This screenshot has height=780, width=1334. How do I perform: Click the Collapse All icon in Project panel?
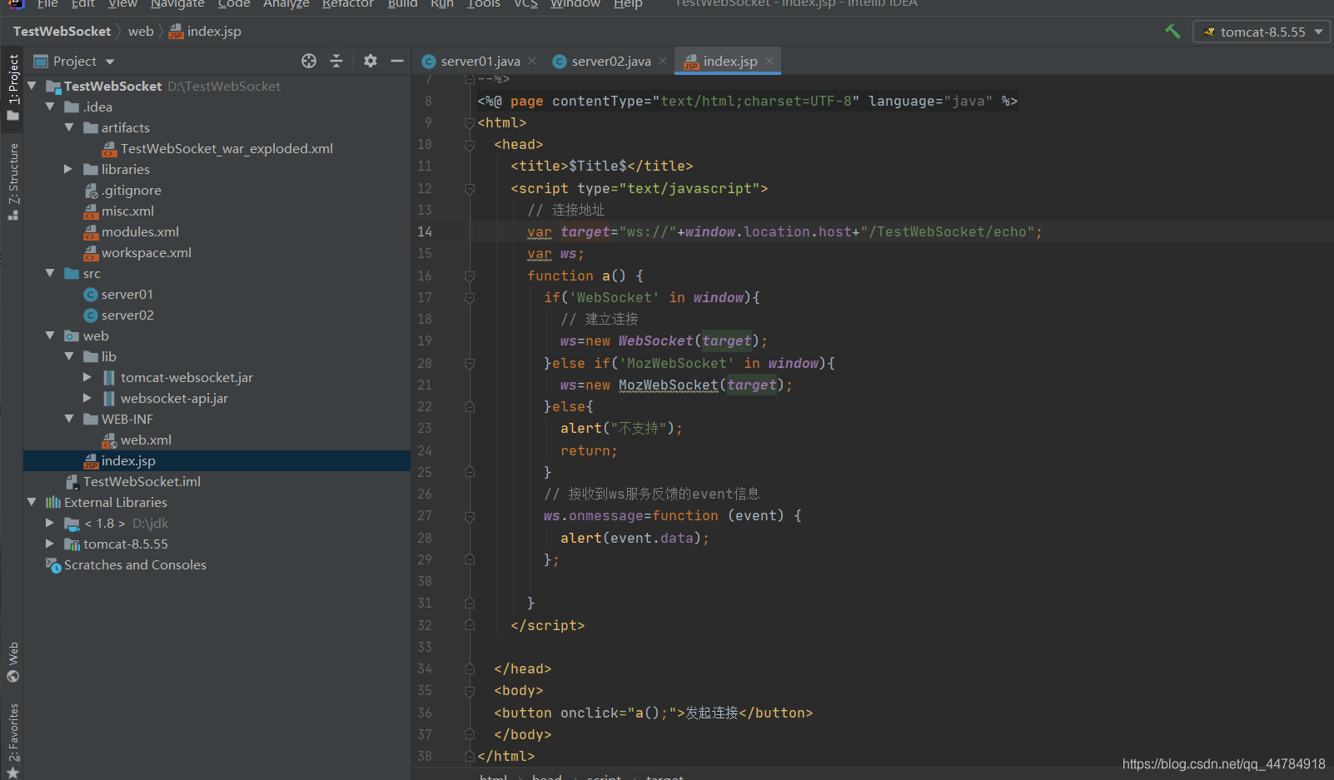click(x=336, y=61)
